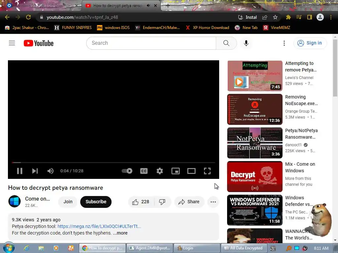Open the YouTube hamburger guide menu
Viewport: 338px width, 253px height.
[12, 43]
